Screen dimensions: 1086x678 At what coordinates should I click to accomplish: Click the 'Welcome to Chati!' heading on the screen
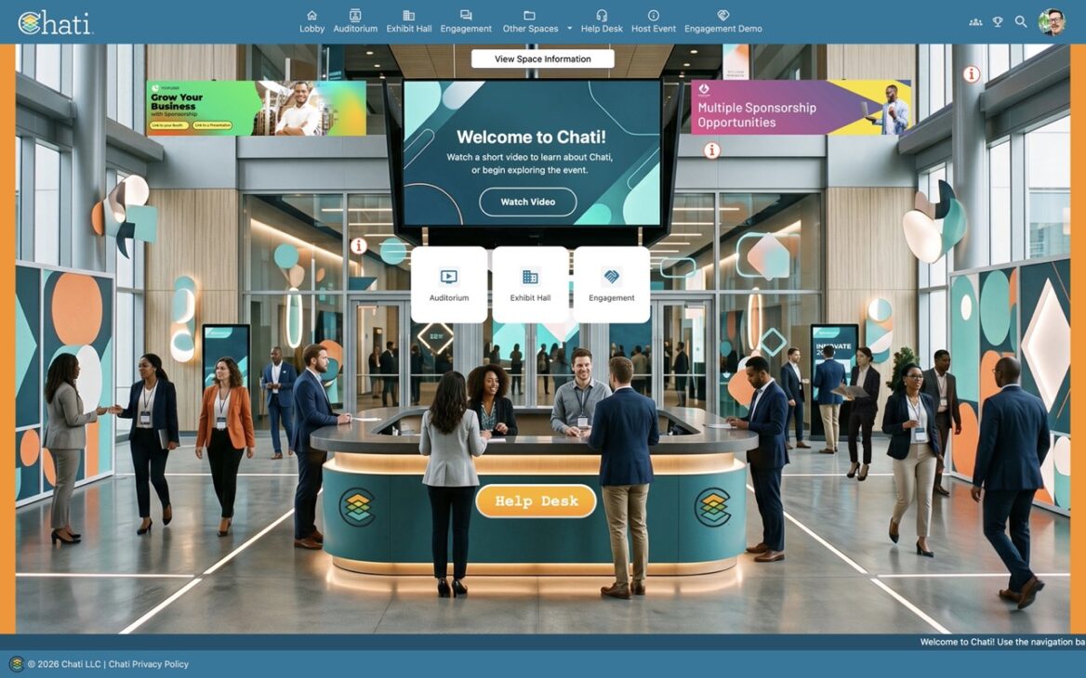pos(531,137)
